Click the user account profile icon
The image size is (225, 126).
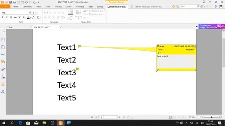[x=221, y=6]
